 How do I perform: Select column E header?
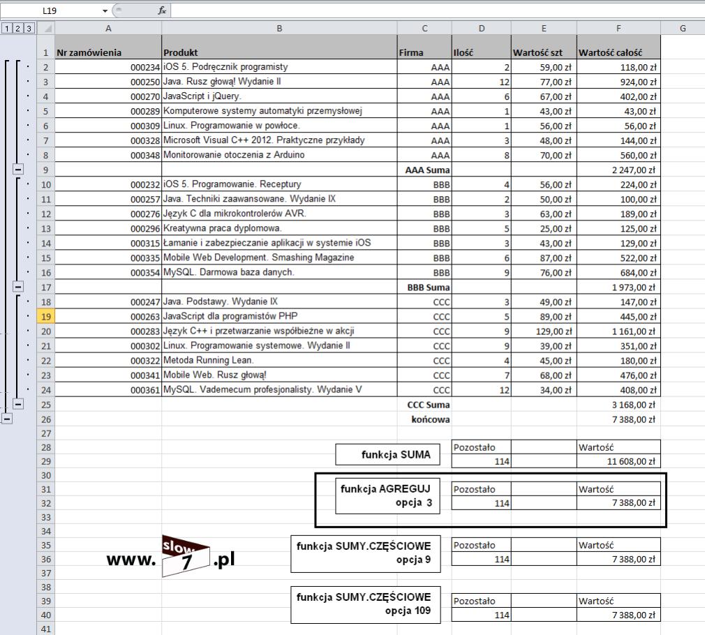[x=544, y=29]
